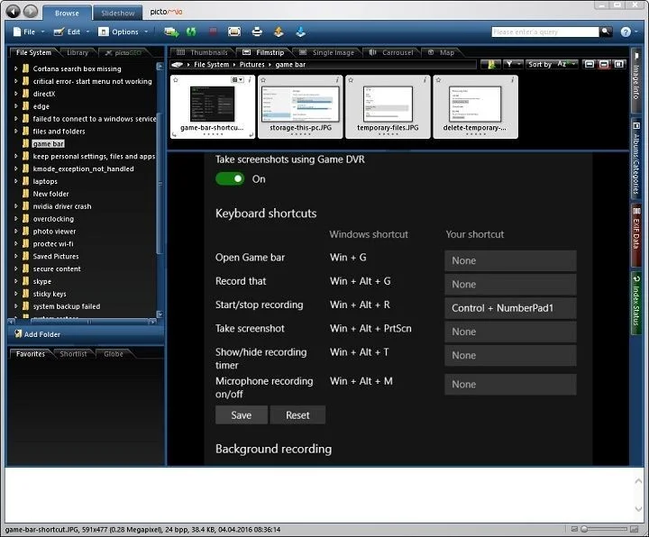Expand the sticky keys folder
The height and width of the screenshot is (537, 649).
click(15, 294)
